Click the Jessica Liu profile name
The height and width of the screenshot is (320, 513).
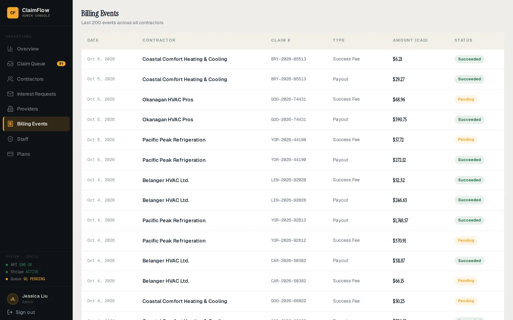click(x=35, y=296)
